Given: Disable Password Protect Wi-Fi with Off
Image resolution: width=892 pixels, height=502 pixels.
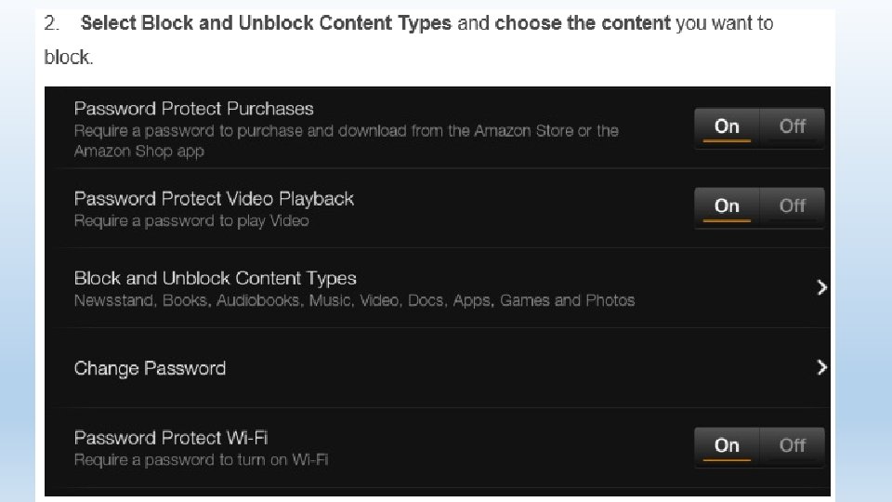Looking at the screenshot, I should (x=792, y=446).
